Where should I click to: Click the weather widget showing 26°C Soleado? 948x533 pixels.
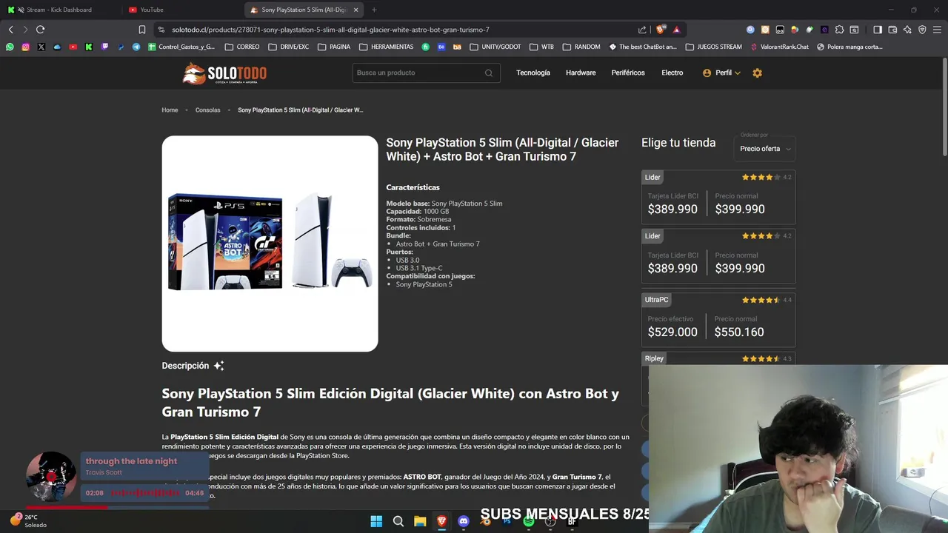click(30, 521)
